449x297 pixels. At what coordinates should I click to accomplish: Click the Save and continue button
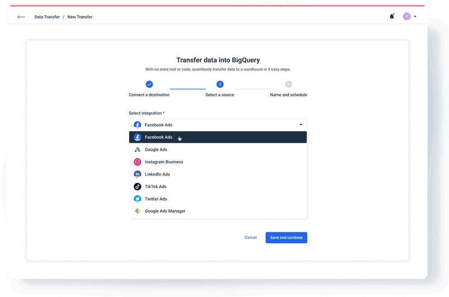tap(286, 237)
